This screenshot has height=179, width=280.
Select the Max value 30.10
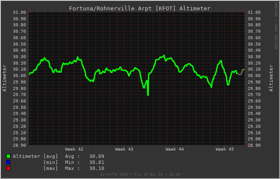pyautogui.click(x=97, y=169)
